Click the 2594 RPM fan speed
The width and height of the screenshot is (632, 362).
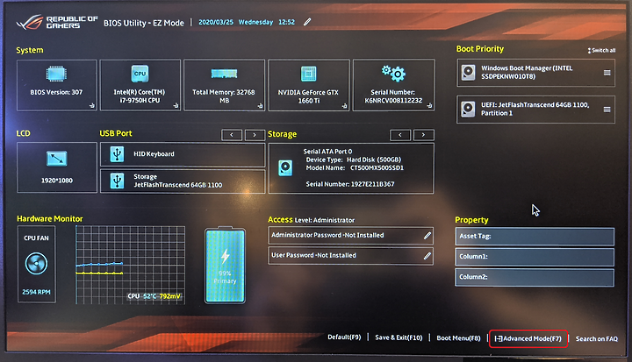coord(36,292)
